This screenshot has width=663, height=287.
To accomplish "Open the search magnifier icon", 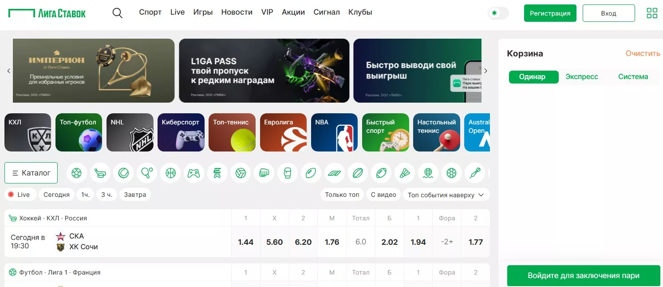I will tap(117, 13).
